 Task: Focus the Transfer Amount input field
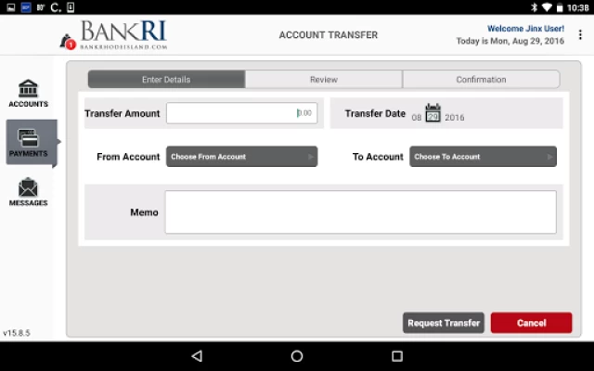241,113
